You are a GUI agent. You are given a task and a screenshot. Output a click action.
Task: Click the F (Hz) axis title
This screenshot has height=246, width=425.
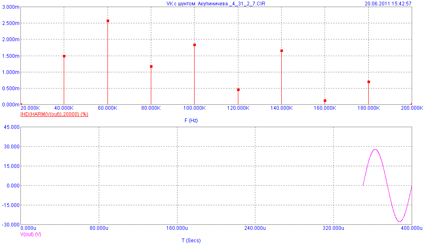point(191,120)
